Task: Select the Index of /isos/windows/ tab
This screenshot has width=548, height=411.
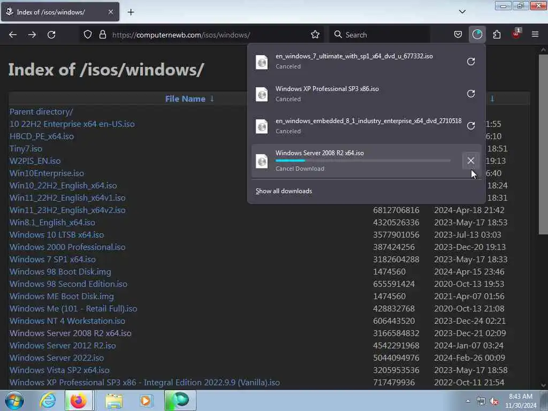Action: pos(60,12)
